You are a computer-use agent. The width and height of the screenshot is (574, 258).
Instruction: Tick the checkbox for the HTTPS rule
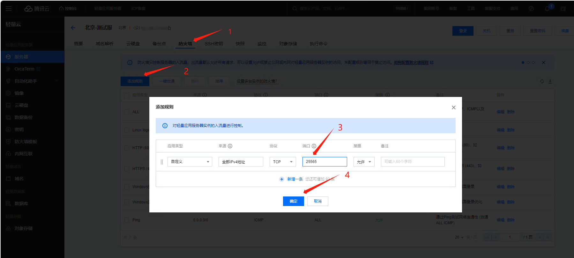(x=127, y=168)
